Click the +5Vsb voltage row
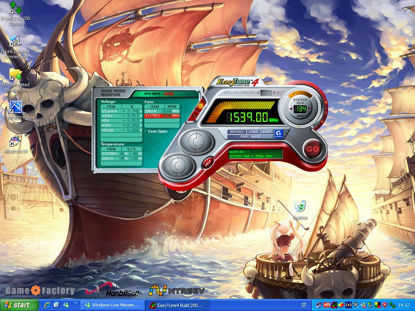Image resolution: width=415 pixels, height=311 pixels. [122, 130]
